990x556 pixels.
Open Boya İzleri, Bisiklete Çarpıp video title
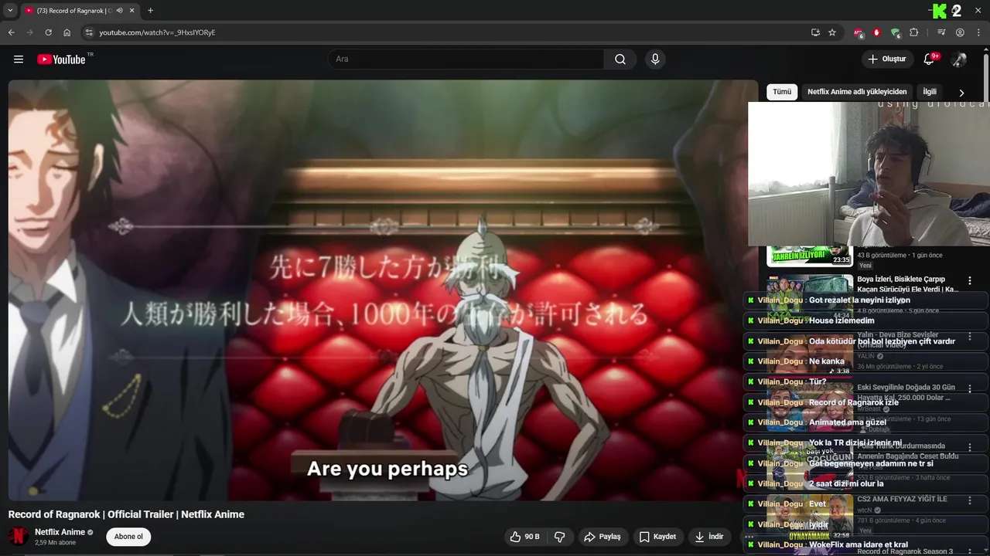coord(907,284)
